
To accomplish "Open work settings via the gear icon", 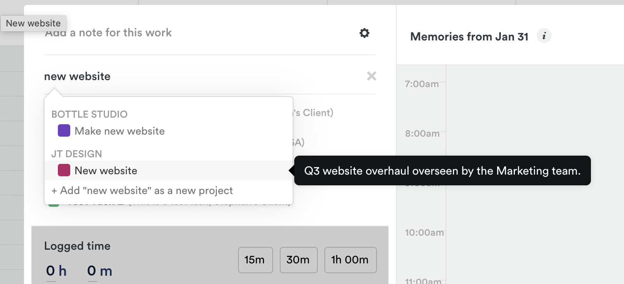I will coord(364,33).
